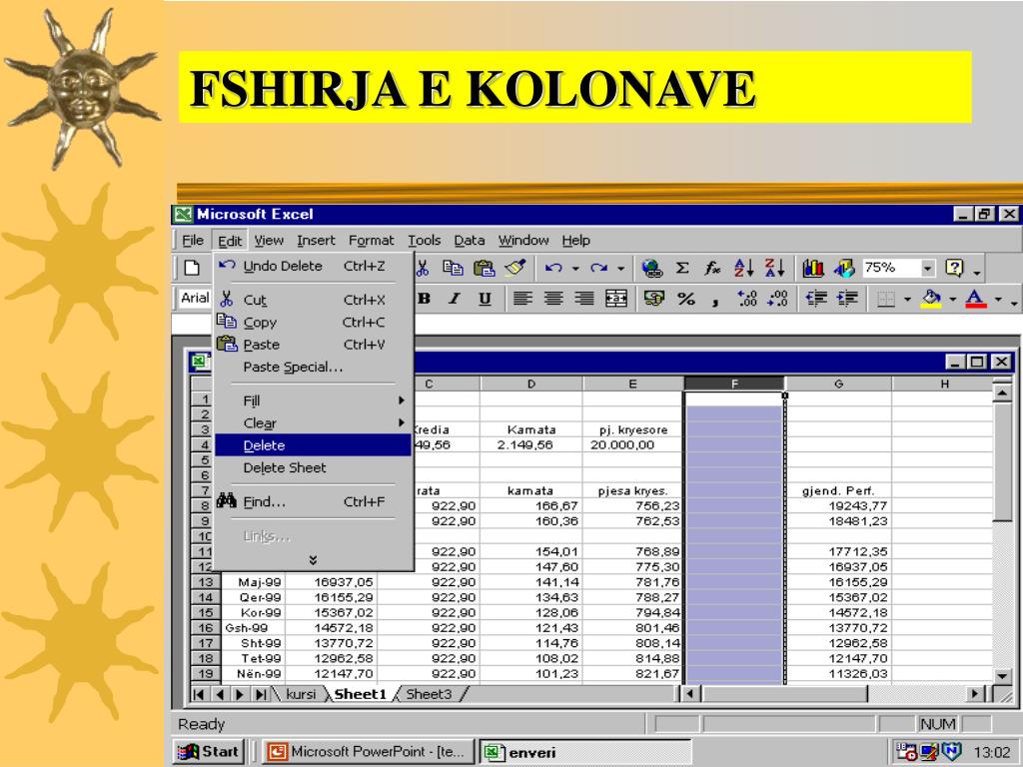Image resolution: width=1023 pixels, height=767 pixels.
Task: Click the Find binoculars menu entry
Action: [x=313, y=501]
